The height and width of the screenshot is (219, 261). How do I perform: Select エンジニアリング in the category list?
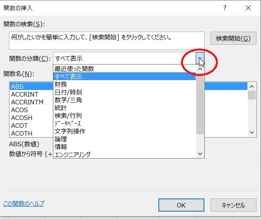tap(73, 154)
